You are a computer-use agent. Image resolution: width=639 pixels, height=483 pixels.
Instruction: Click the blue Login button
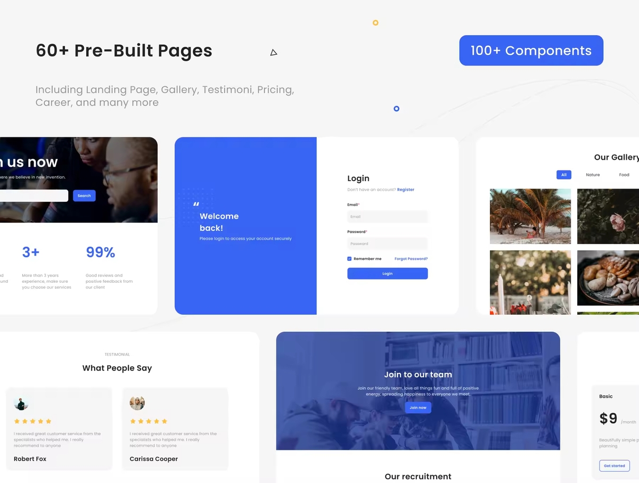click(387, 274)
